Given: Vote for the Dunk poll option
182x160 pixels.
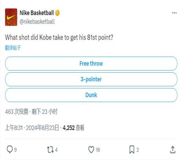Looking at the screenshot, I should (x=91, y=95).
